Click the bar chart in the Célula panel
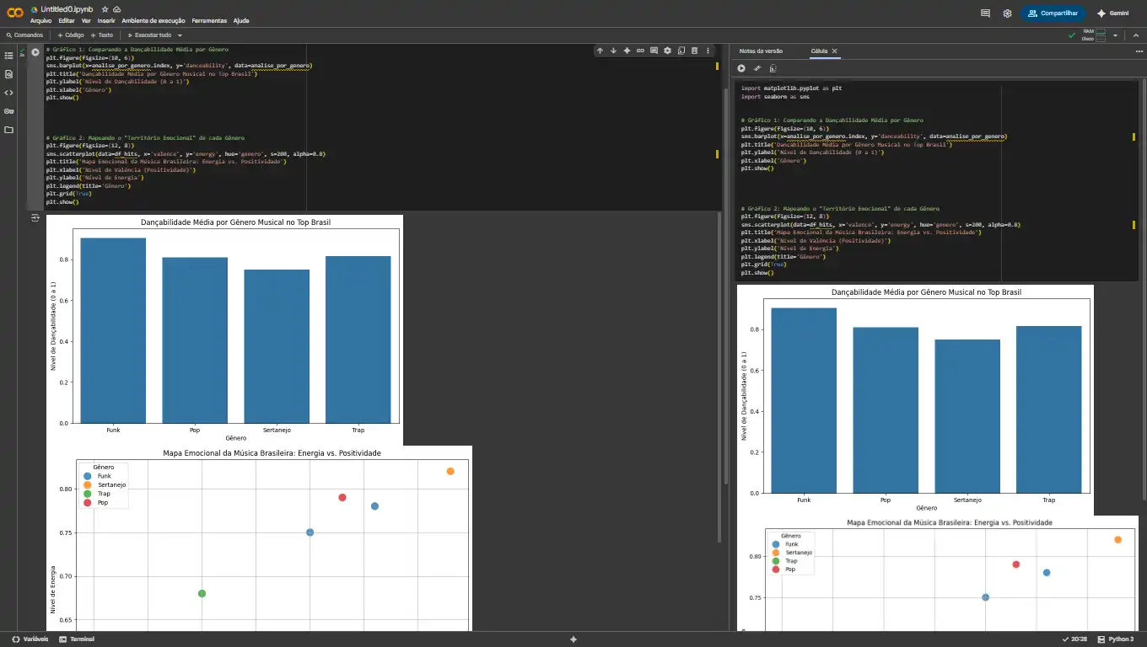1147x647 pixels. 915,400
